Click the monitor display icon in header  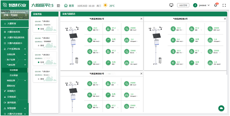172,5
